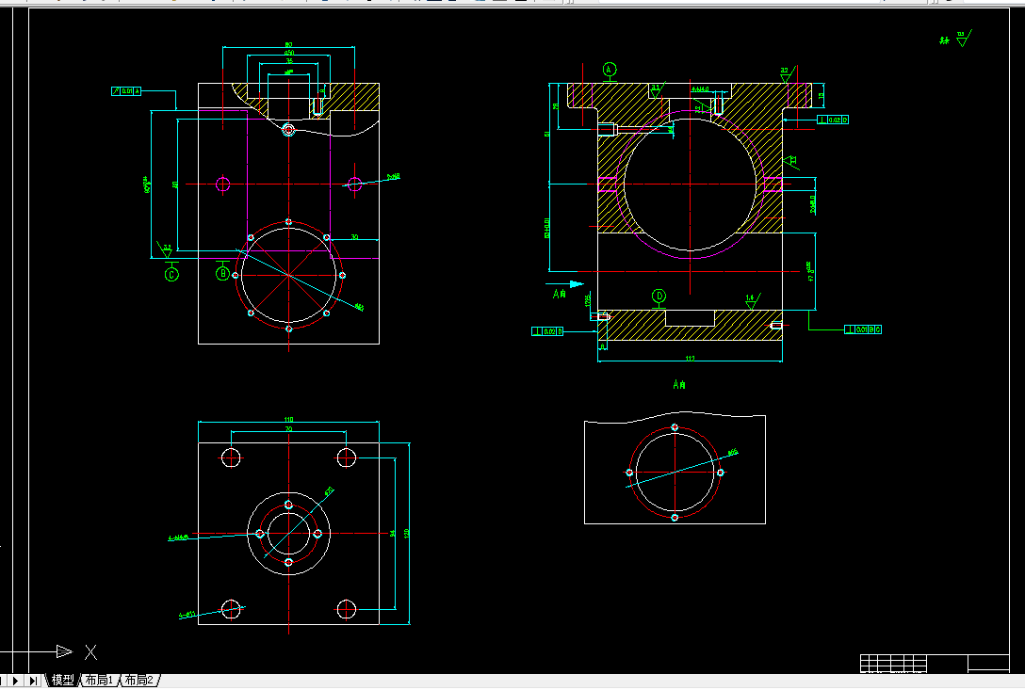Switch to the 模型 model tab
The width and height of the screenshot is (1025, 690).
click(62, 681)
